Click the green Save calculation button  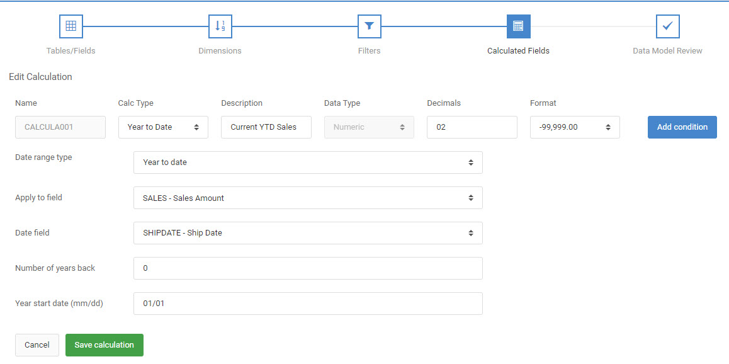pyautogui.click(x=104, y=345)
